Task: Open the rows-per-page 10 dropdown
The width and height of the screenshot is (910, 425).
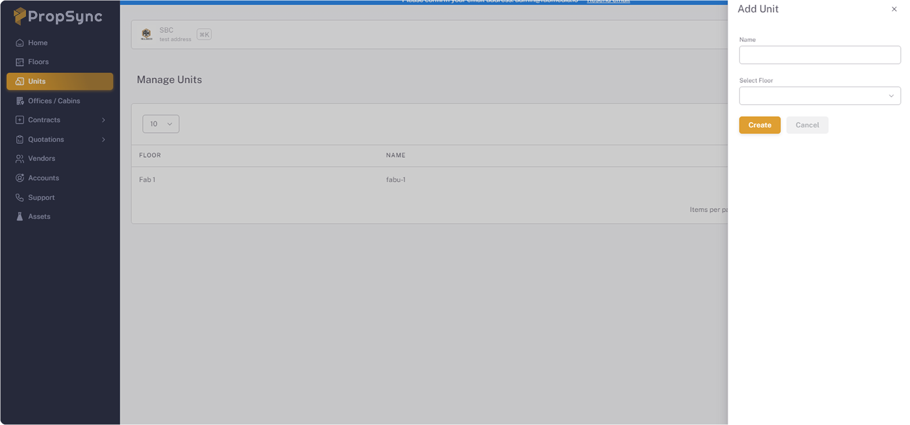Action: pos(161,124)
